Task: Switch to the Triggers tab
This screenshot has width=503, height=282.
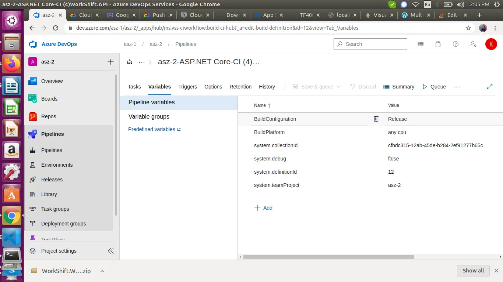Action: coord(188,87)
